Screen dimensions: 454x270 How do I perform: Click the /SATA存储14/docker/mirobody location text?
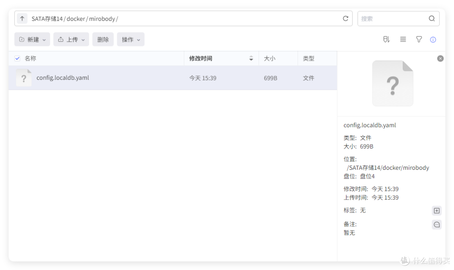click(x=388, y=168)
